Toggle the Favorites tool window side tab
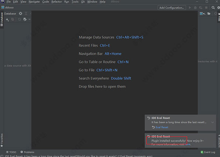The image size is (220, 157). 2,140
